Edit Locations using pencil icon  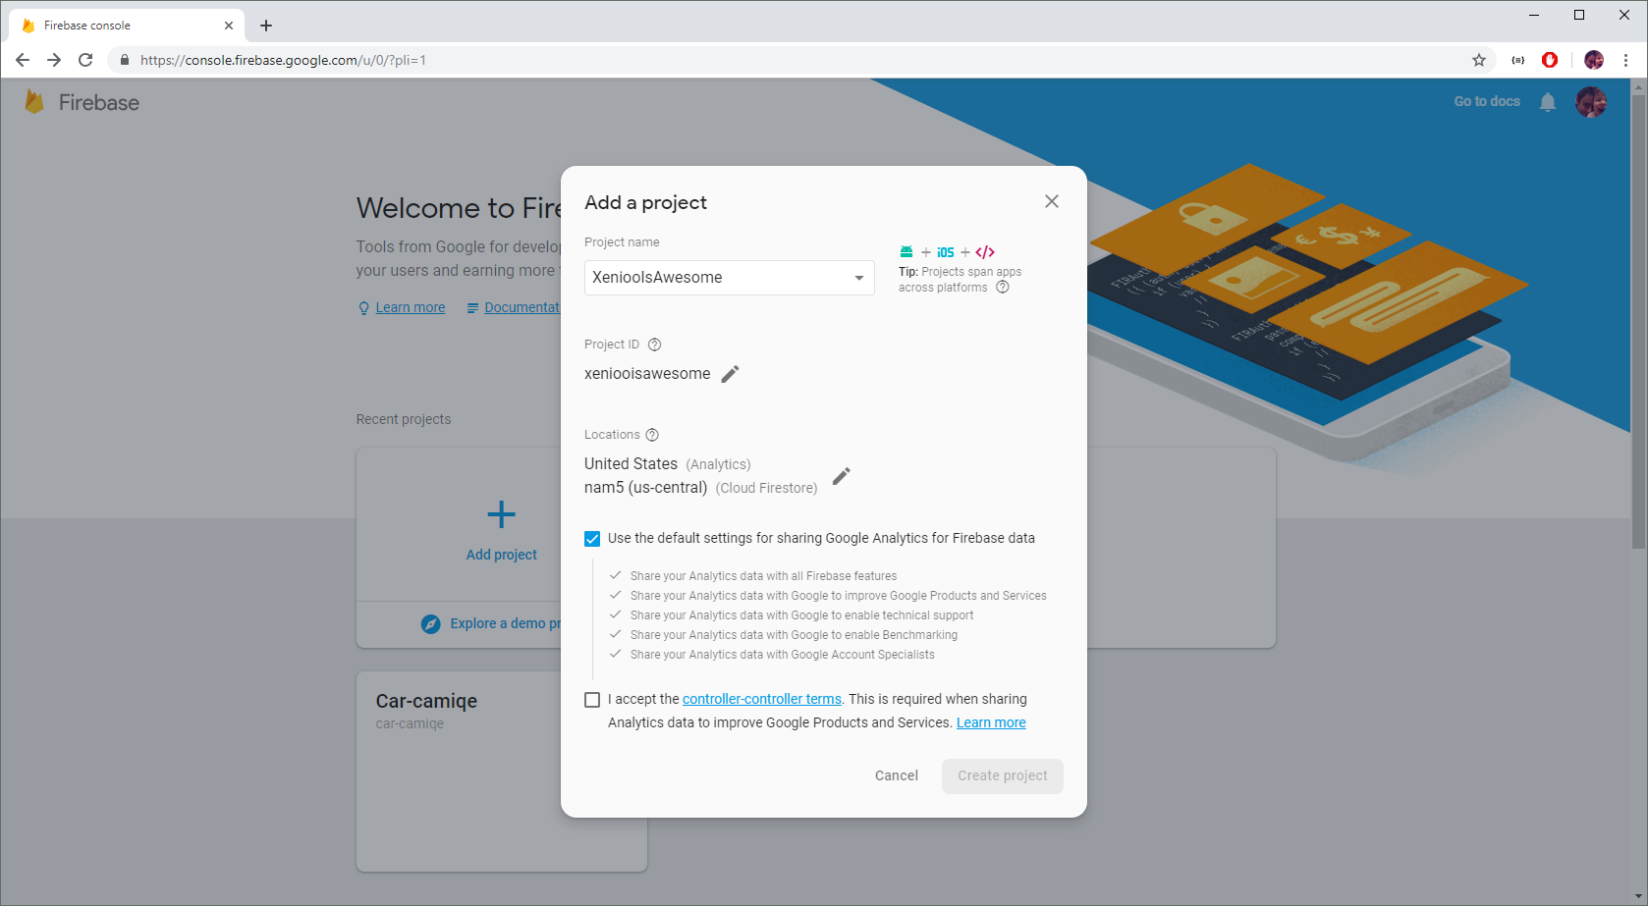tap(842, 476)
